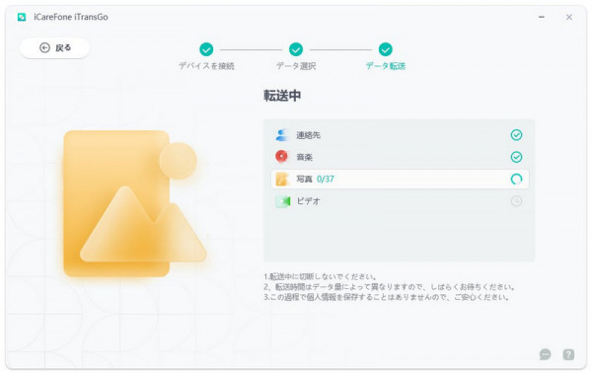Screen dimensions: 592x374
Task: Click the large photo illustration
Action: click(x=134, y=203)
